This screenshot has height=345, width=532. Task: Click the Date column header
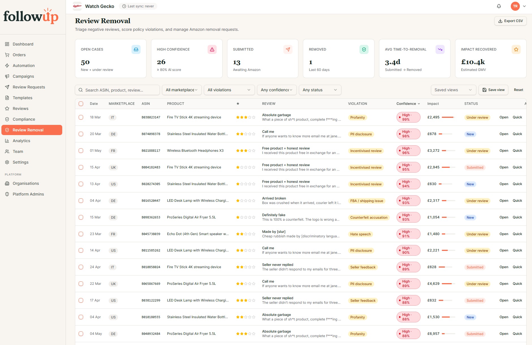coord(94,104)
